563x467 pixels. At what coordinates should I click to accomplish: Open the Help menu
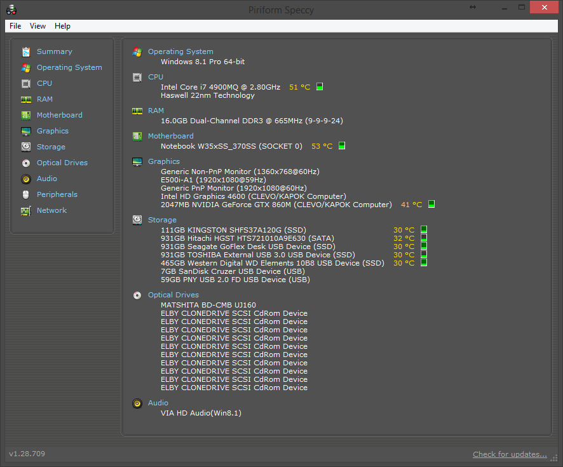[x=62, y=26]
